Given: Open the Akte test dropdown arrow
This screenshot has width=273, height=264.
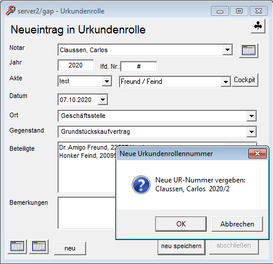Looking at the screenshot, I should (x=107, y=81).
